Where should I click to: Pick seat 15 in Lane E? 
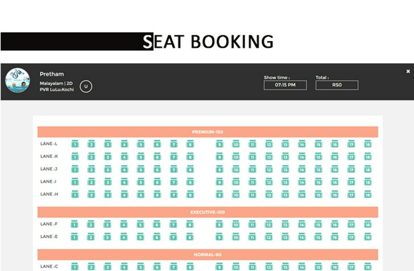click(x=318, y=237)
